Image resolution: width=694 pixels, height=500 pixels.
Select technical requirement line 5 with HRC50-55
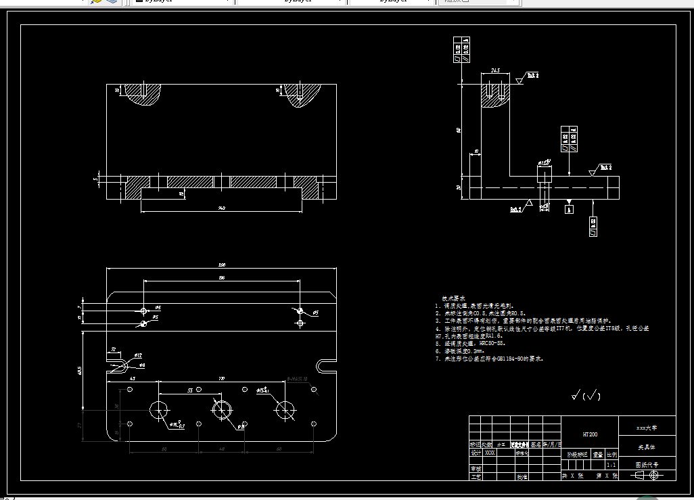point(470,343)
